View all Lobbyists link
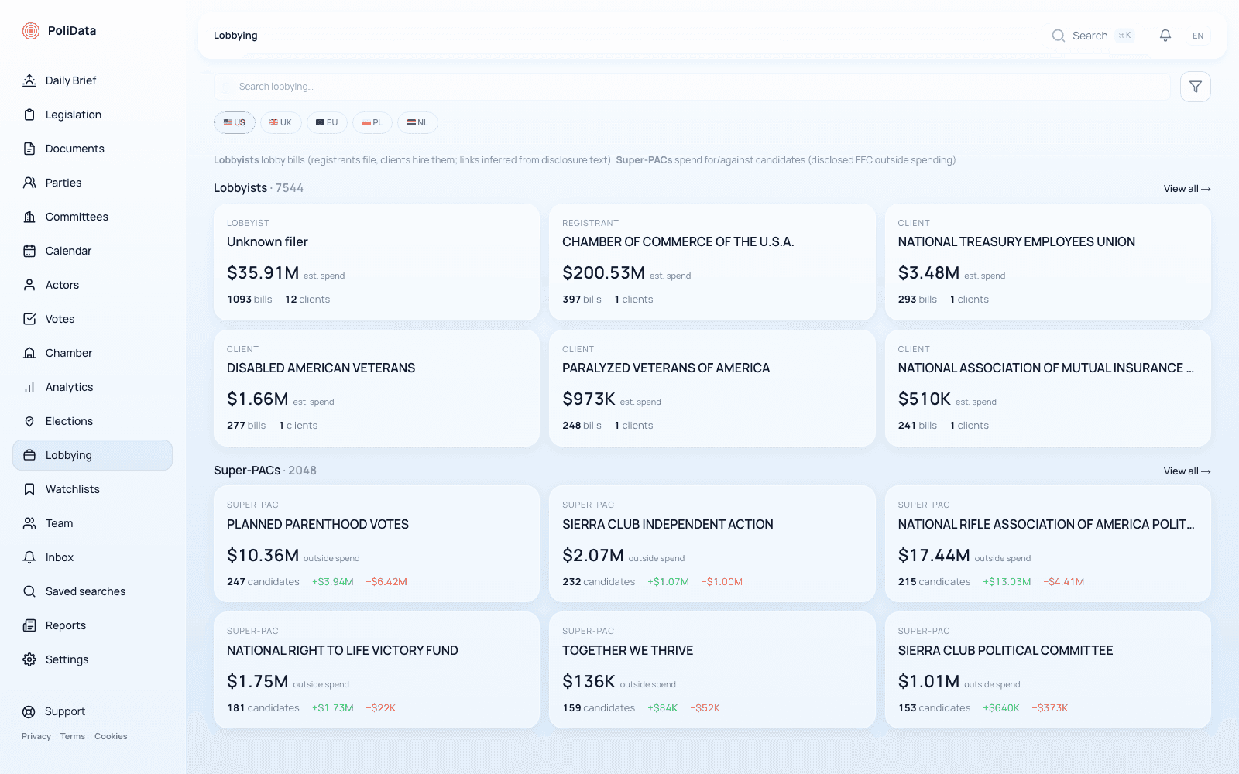The image size is (1239, 774). point(1187,189)
